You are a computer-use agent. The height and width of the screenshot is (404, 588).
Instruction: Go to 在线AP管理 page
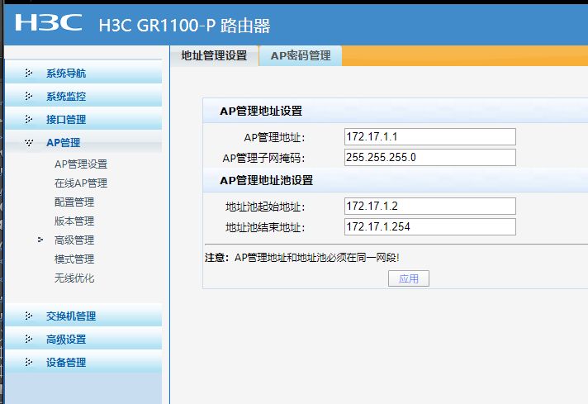(81, 183)
